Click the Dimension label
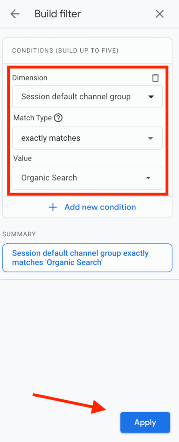This screenshot has width=179, height=442. point(30,78)
